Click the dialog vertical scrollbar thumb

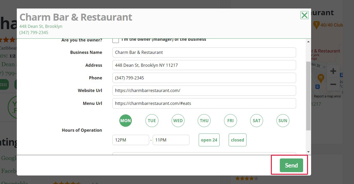(309, 96)
